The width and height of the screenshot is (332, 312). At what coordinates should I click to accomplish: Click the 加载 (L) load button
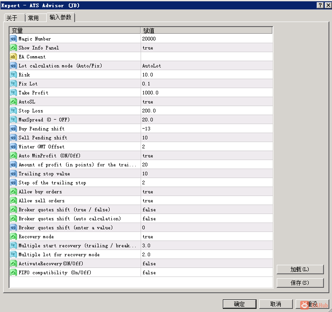coord(300,269)
